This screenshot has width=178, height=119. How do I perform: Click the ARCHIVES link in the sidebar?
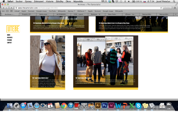coord(10,38)
